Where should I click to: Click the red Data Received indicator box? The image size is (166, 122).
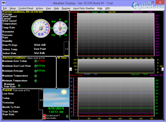pos(44,115)
